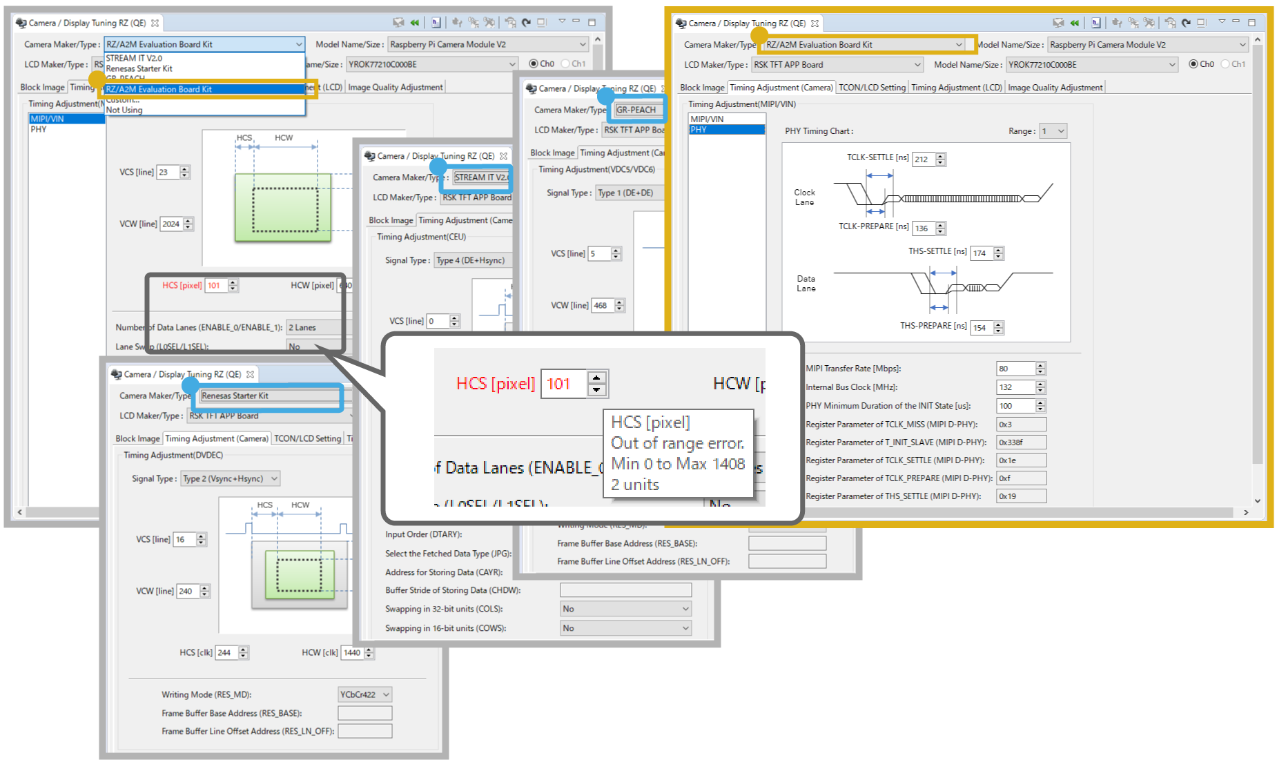Click Internal Bus Clock [MHz] stepper arrows
The width and height of the screenshot is (1277, 760).
(x=1041, y=387)
